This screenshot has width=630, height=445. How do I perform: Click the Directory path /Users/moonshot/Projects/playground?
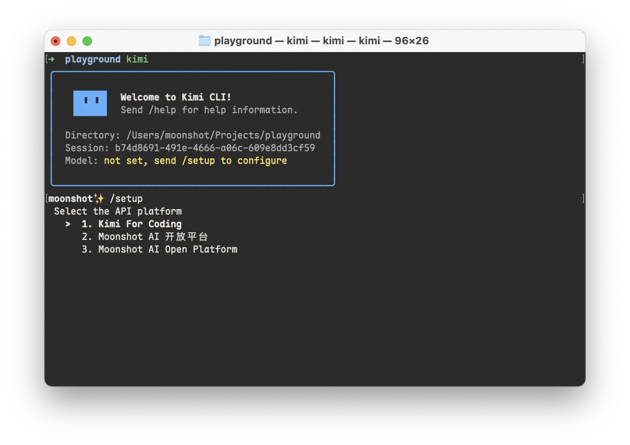coord(223,135)
